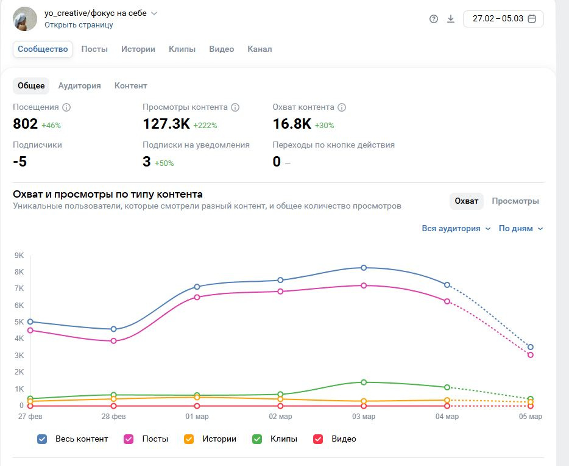
Task: Click the 03 мар point on blue line
Action: point(364,268)
